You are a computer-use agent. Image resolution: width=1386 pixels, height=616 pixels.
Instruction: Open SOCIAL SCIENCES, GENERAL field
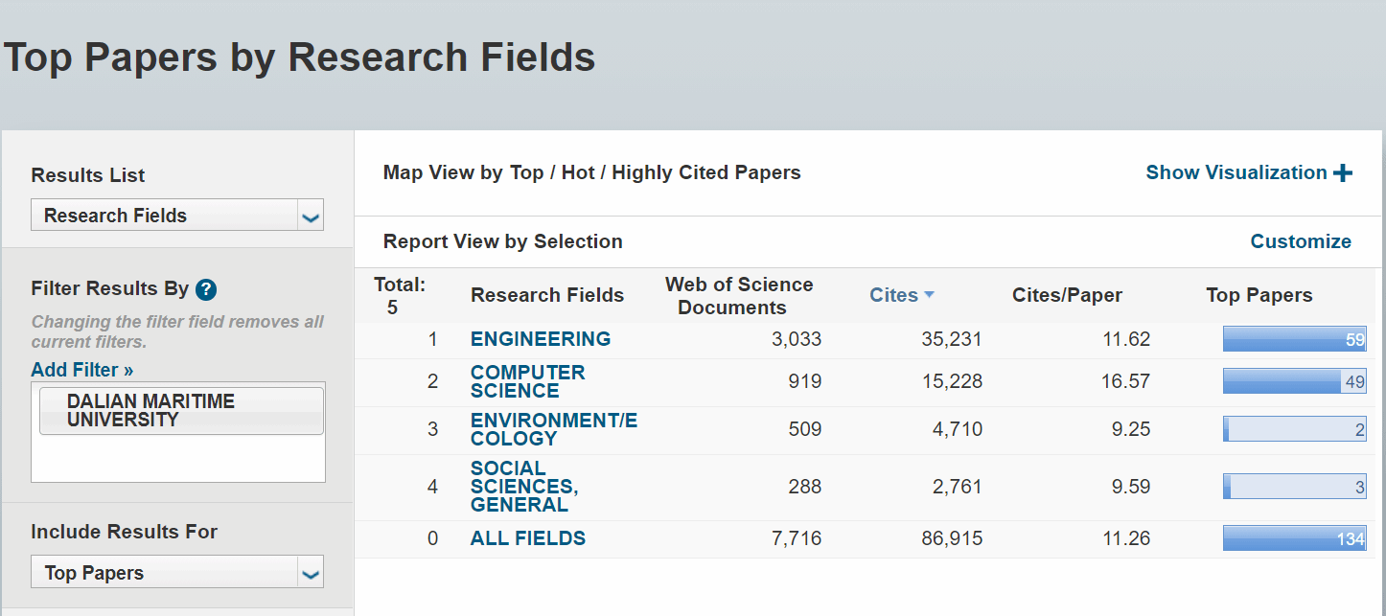523,487
